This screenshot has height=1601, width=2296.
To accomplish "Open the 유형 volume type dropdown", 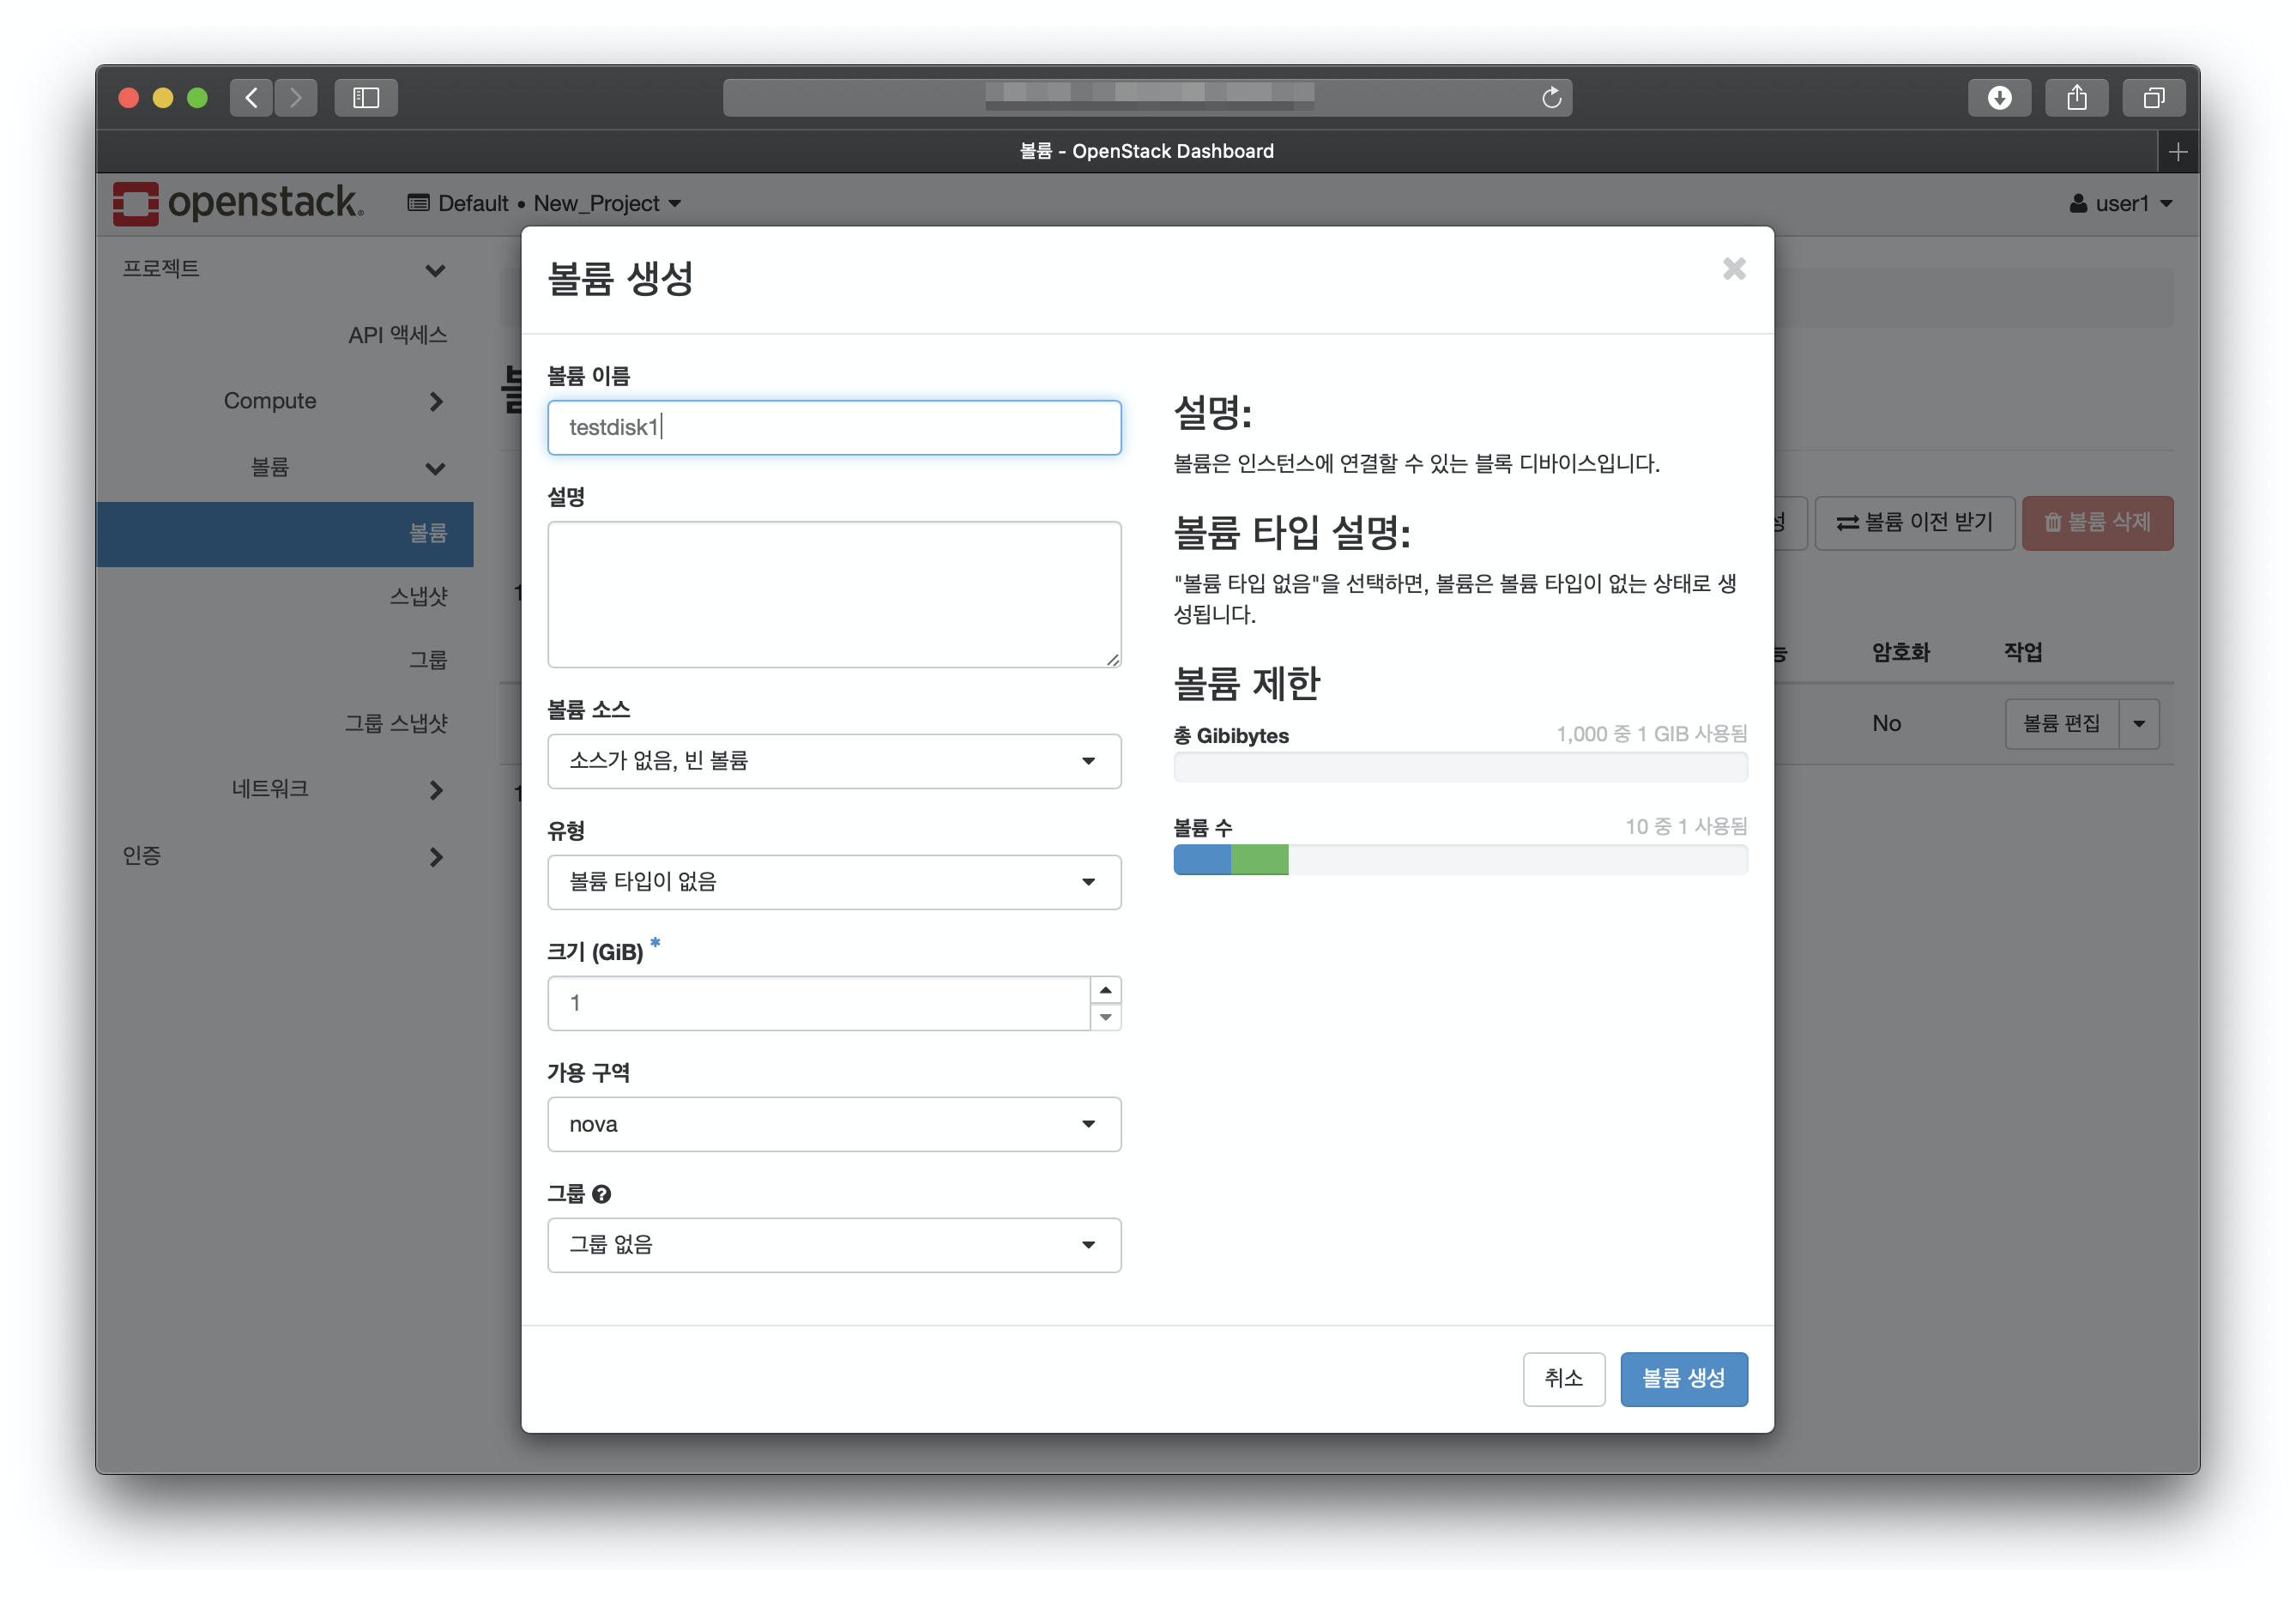I will tap(833, 882).
